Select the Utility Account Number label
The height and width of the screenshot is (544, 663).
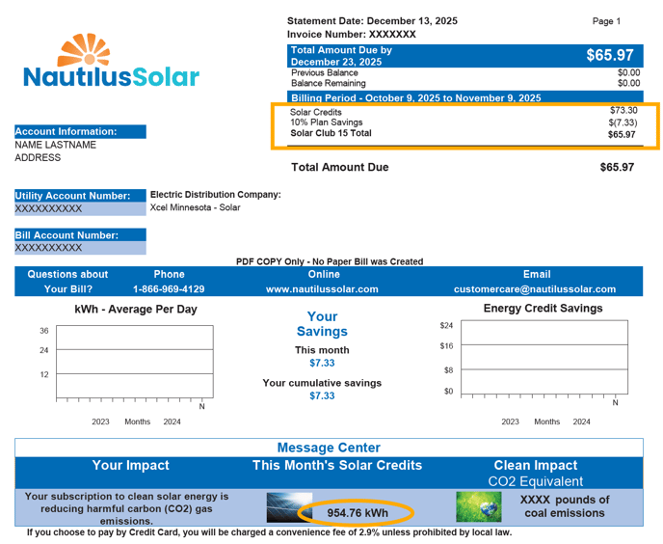click(72, 196)
